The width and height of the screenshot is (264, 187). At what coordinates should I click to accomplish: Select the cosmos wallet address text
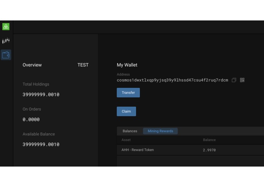tap(172, 80)
